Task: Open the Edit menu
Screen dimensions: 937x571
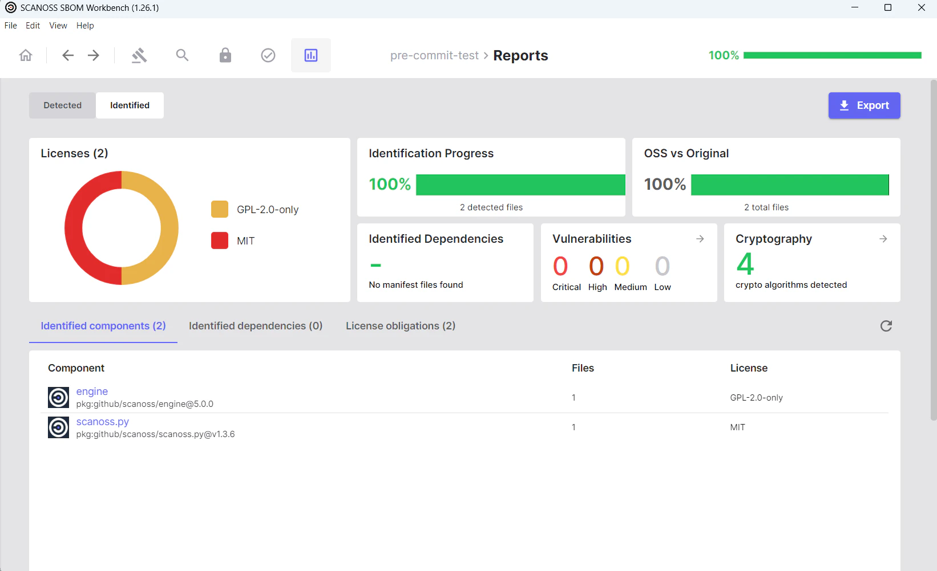Action: pos(33,26)
